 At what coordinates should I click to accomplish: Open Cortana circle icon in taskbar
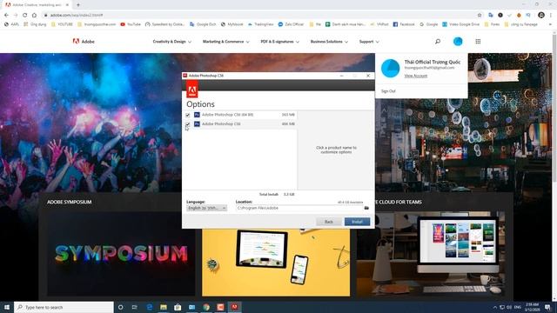click(120, 307)
